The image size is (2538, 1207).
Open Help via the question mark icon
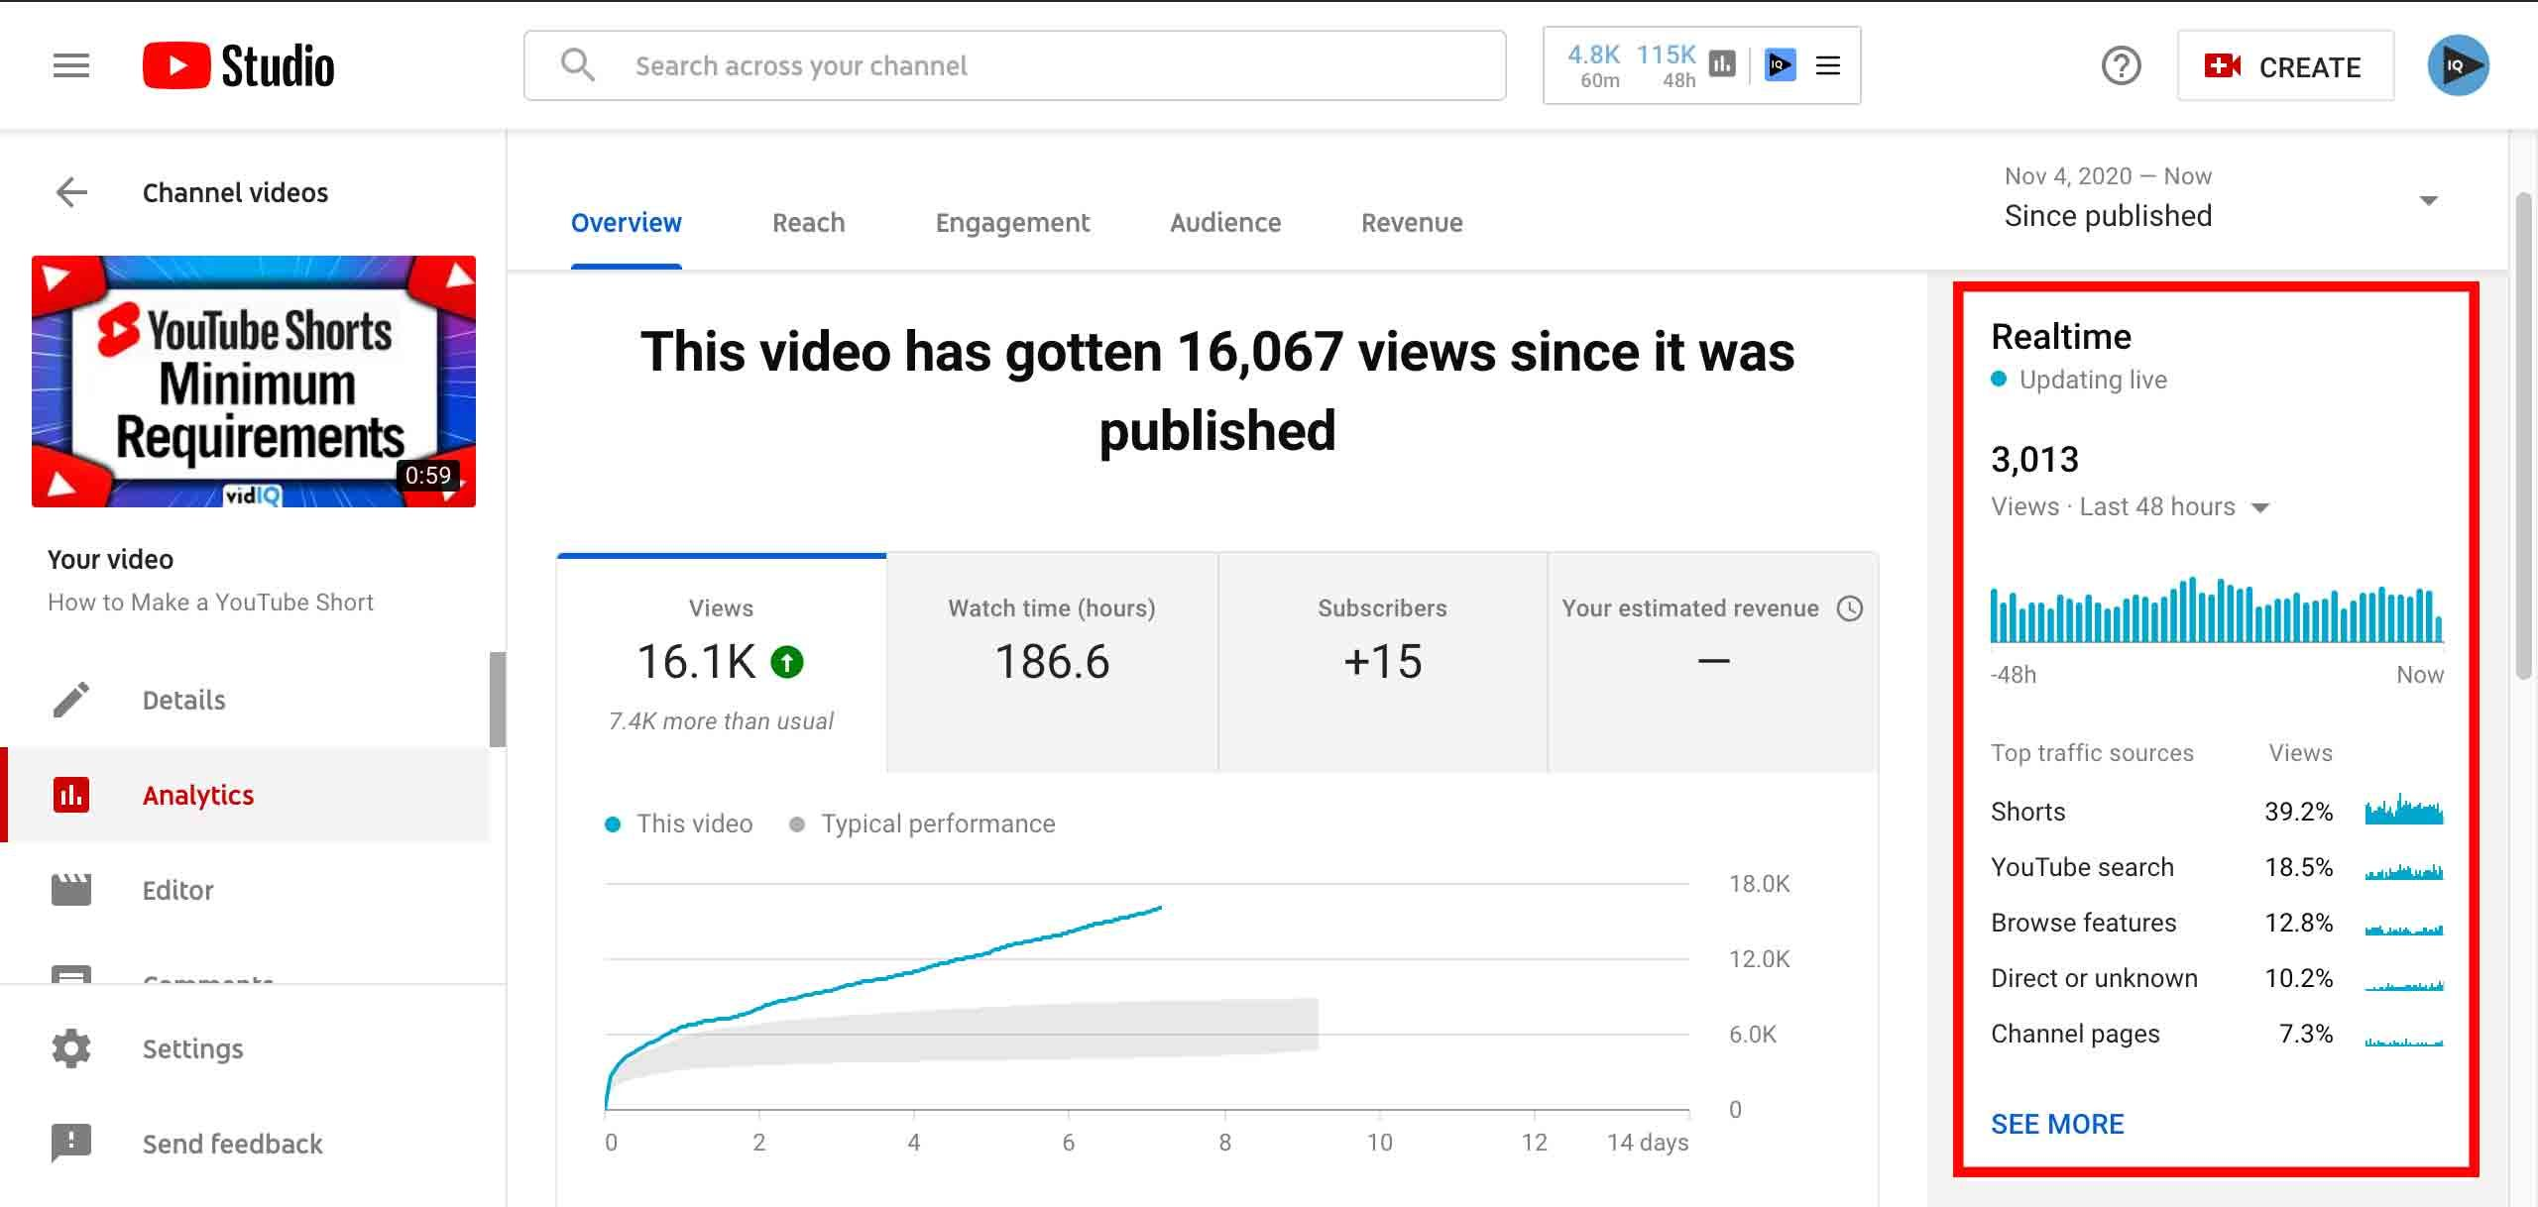click(x=2121, y=65)
